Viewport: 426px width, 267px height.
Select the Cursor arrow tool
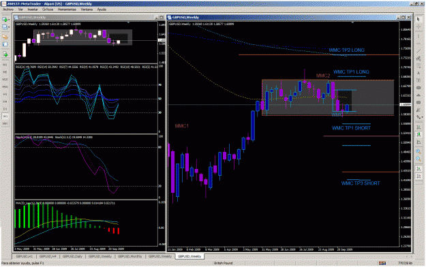(x=419, y=20)
